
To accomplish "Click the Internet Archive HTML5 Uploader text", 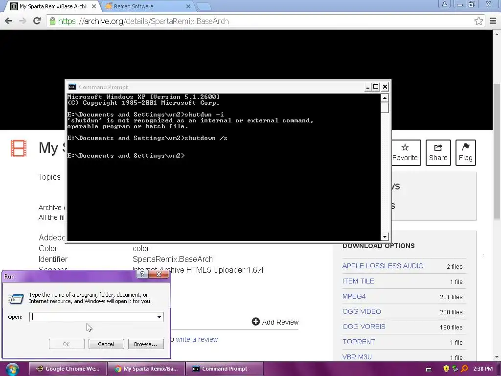I will pos(198,270).
